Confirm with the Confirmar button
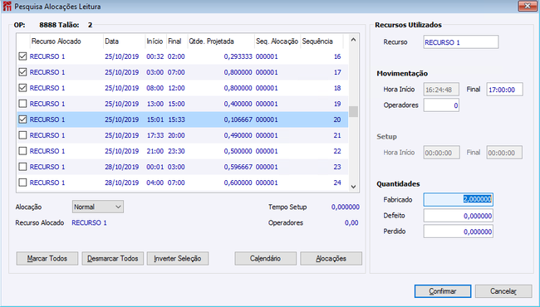The height and width of the screenshot is (307, 540). coord(443,291)
